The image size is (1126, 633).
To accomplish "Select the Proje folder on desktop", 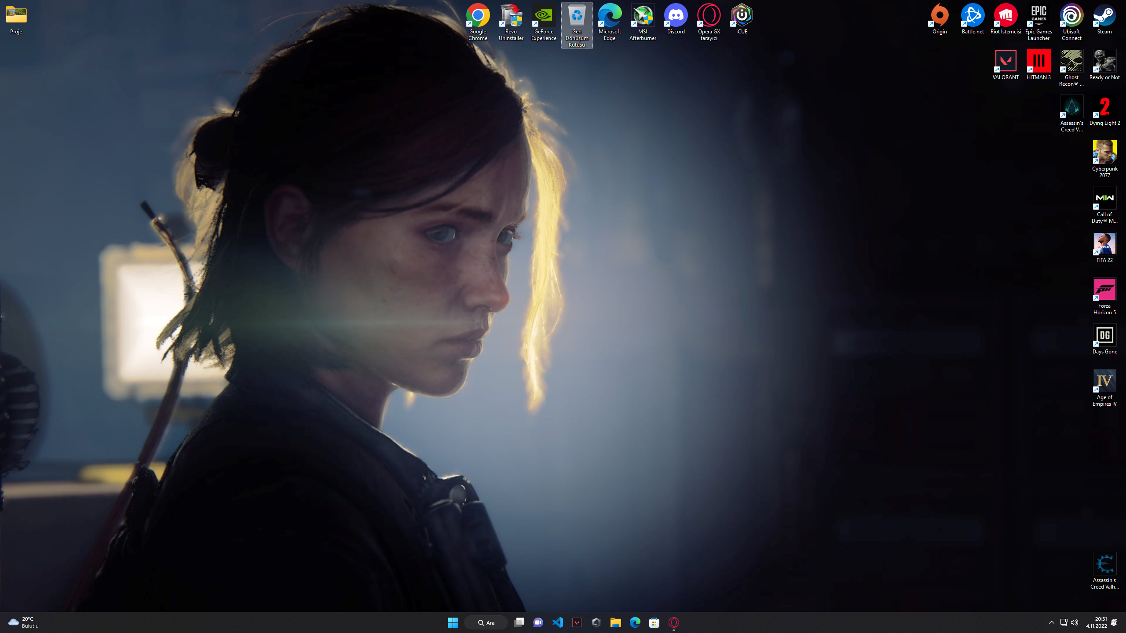I will pyautogui.click(x=16, y=20).
